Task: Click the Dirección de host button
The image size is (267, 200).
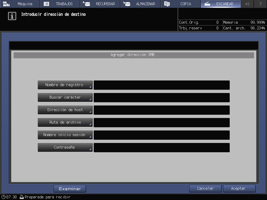Action: click(x=65, y=110)
